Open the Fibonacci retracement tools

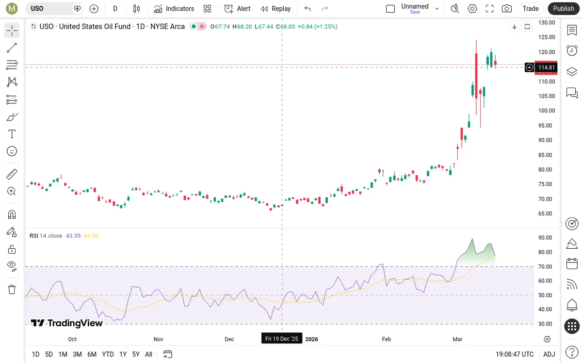pos(12,65)
